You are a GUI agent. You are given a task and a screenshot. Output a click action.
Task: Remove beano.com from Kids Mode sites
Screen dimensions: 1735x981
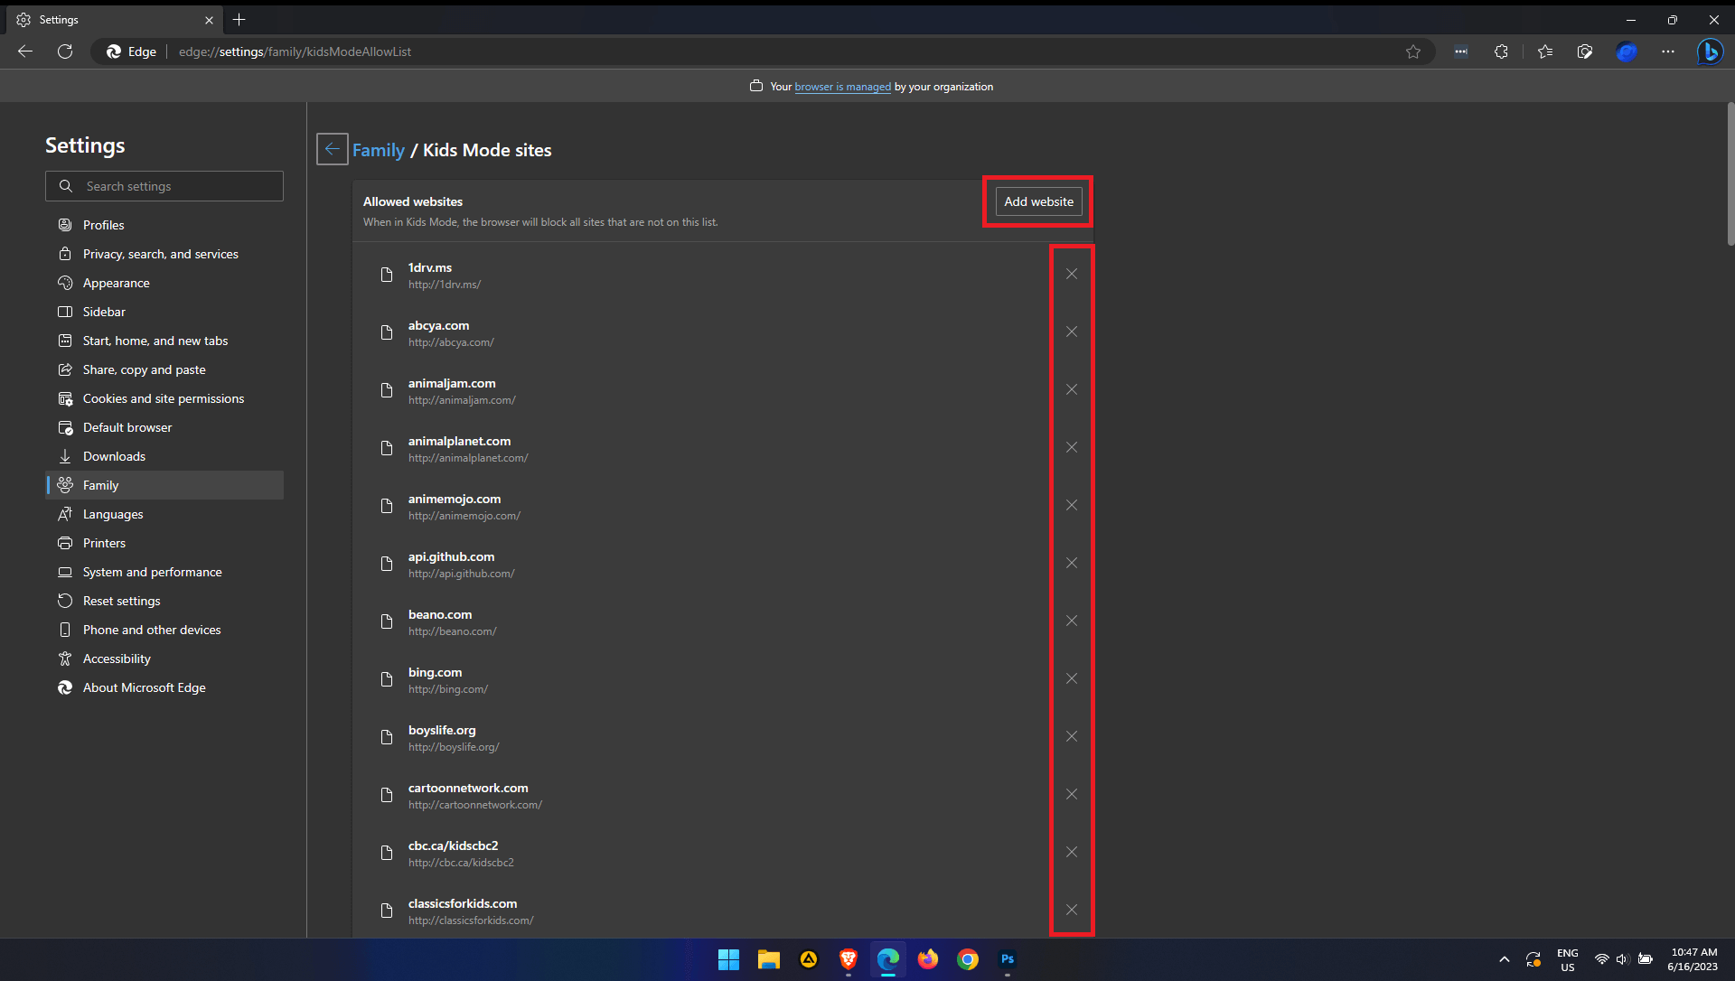pyautogui.click(x=1071, y=621)
